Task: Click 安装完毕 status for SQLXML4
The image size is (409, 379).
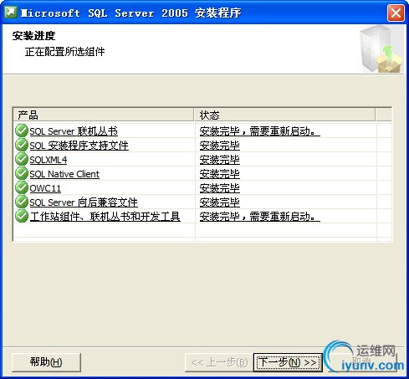Action: coord(220,160)
